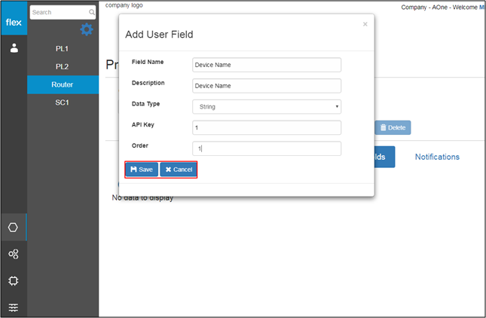The image size is (486, 318).
Task: Select SC1 in the sidebar list
Action: click(x=63, y=102)
